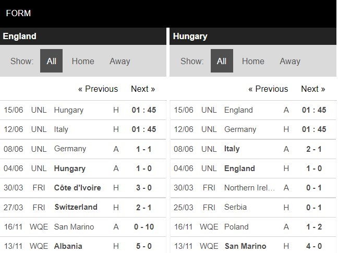Go to Hungary's previous results page
The width and height of the screenshot is (338, 253).
point(268,89)
